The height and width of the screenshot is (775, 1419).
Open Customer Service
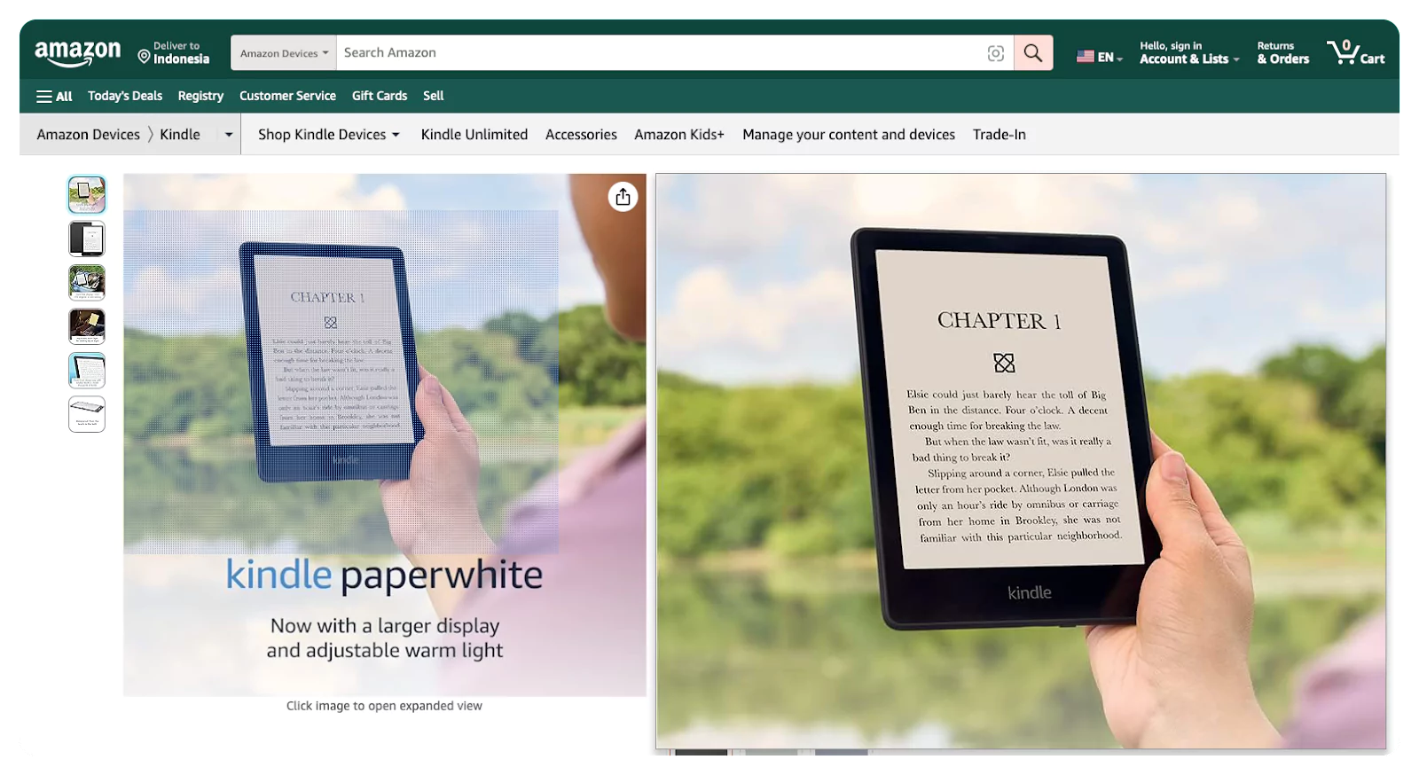(x=287, y=96)
